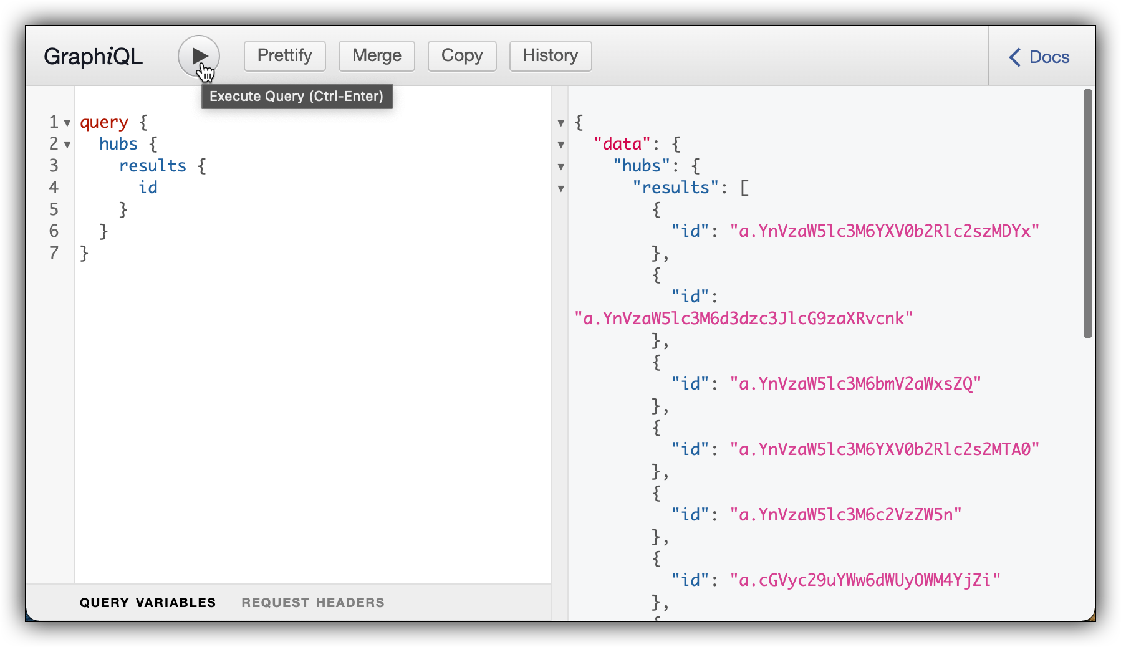This screenshot has width=1121, height=647.
Task: Open the Docs sidebar
Action: (1039, 57)
